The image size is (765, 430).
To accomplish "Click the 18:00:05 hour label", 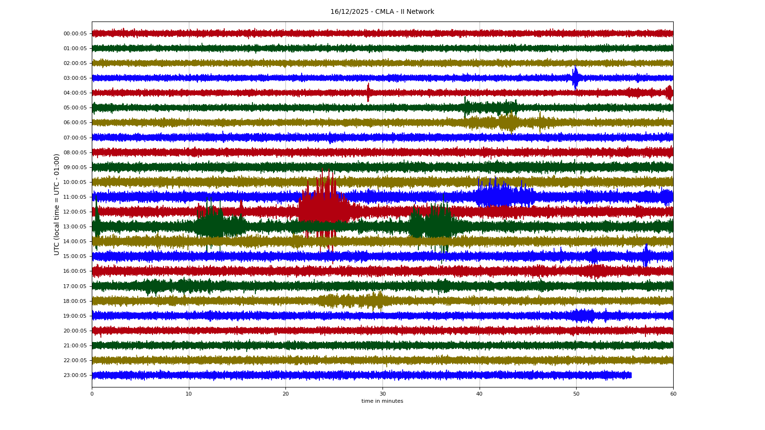I will (75, 301).
